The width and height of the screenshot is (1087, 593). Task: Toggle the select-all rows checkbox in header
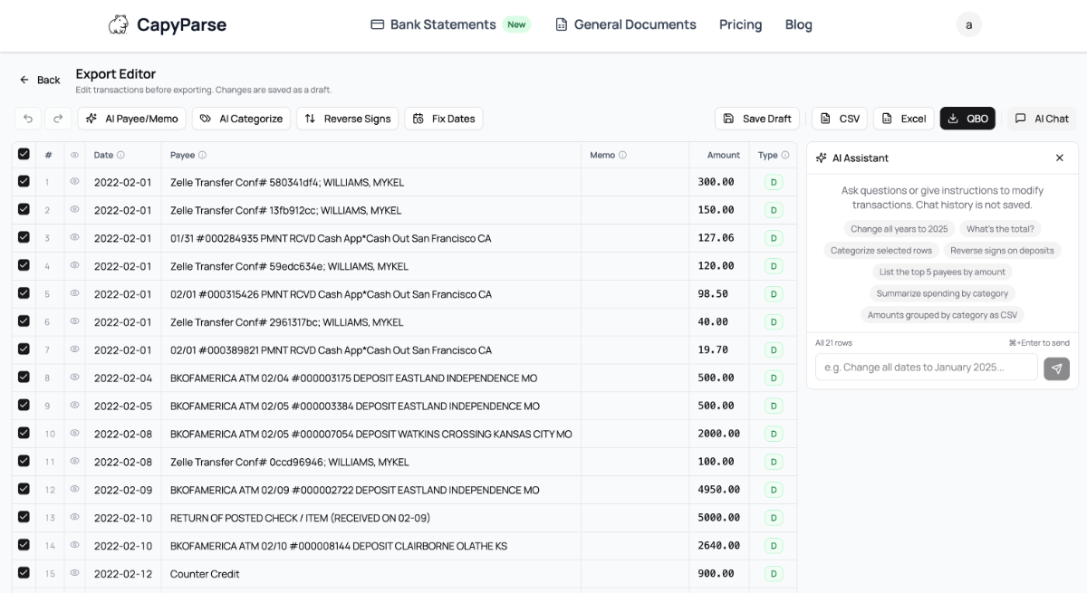click(x=24, y=155)
